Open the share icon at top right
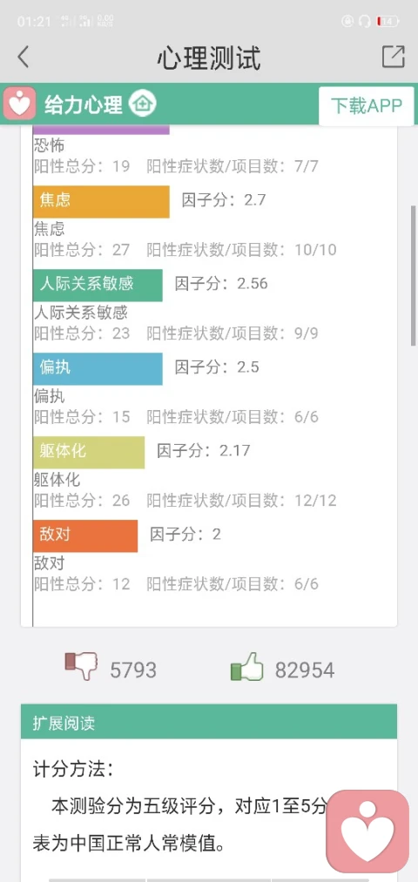418x882 pixels. pos(393,57)
